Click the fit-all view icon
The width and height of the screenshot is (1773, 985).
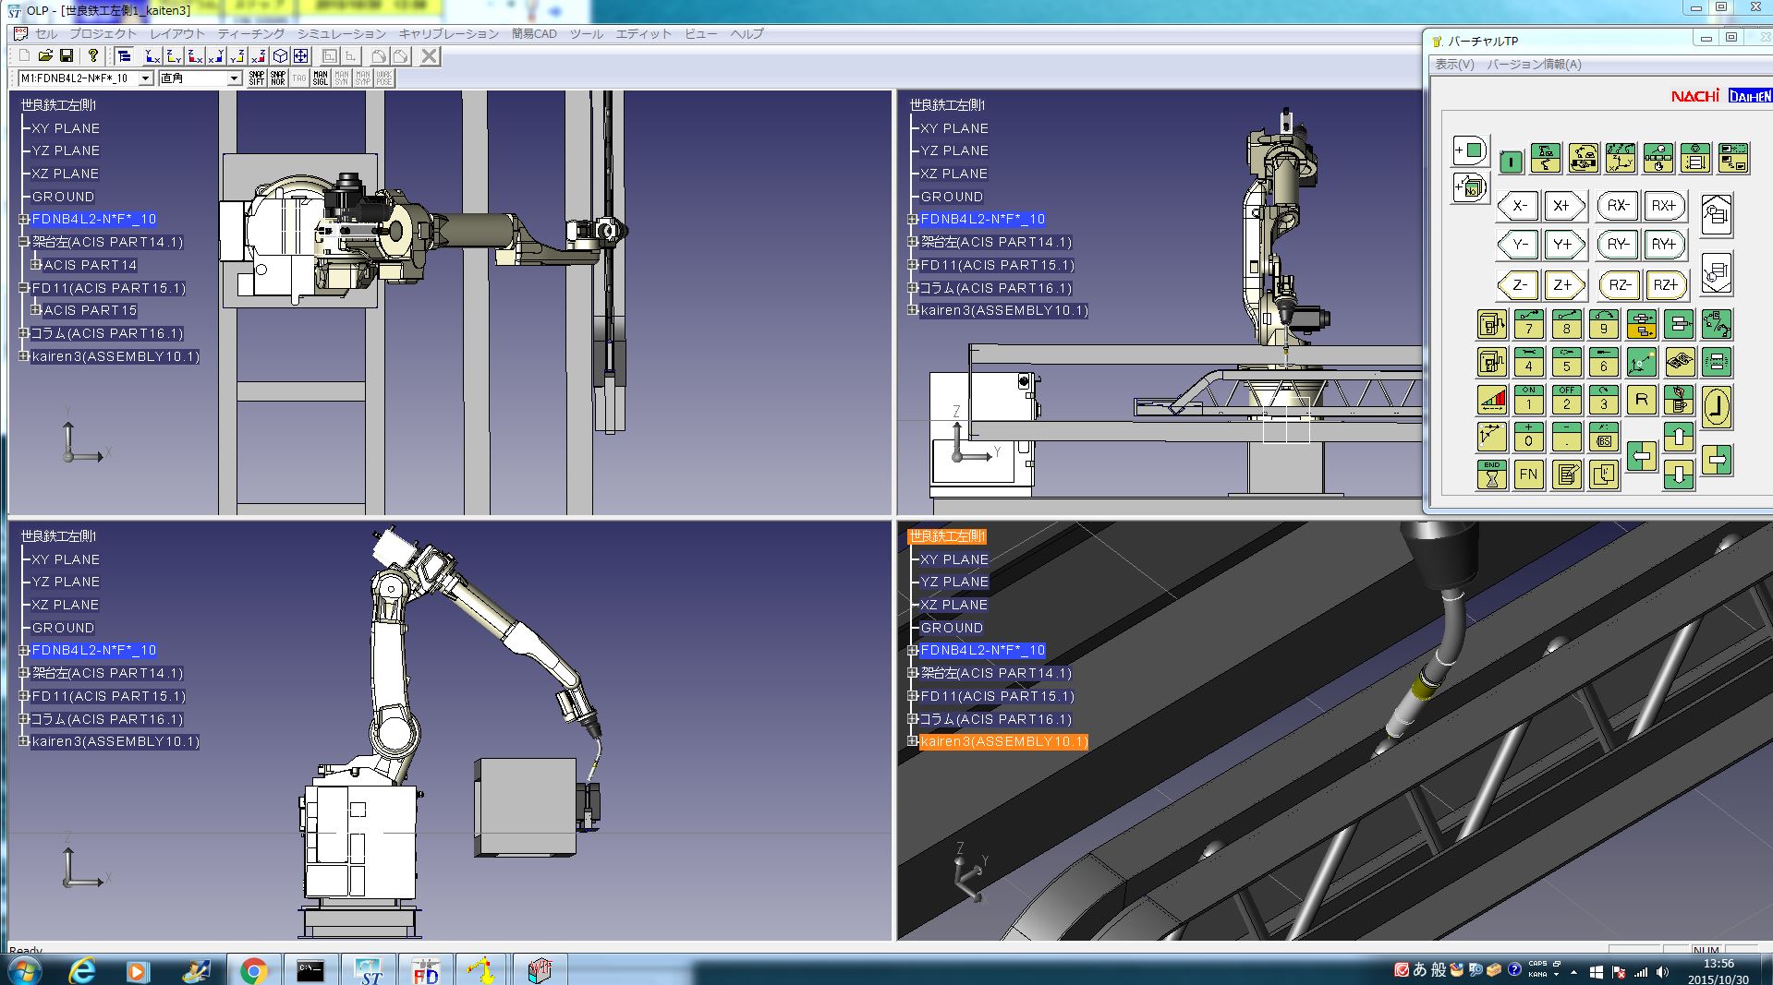(x=301, y=56)
